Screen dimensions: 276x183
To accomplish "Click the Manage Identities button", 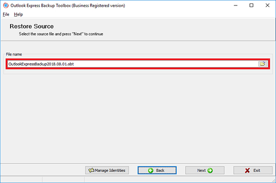I will coord(107,170).
